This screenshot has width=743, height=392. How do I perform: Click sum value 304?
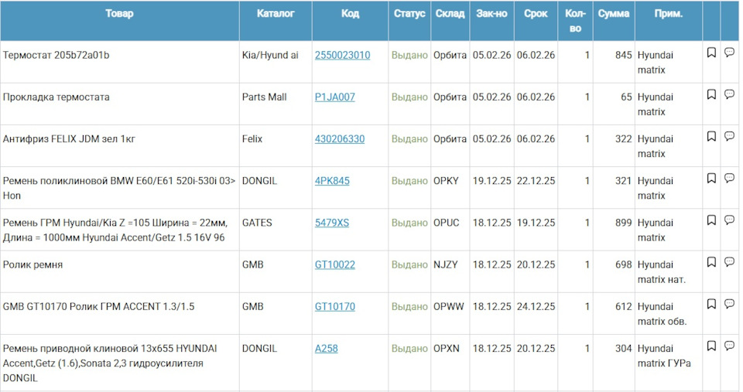[624, 349]
